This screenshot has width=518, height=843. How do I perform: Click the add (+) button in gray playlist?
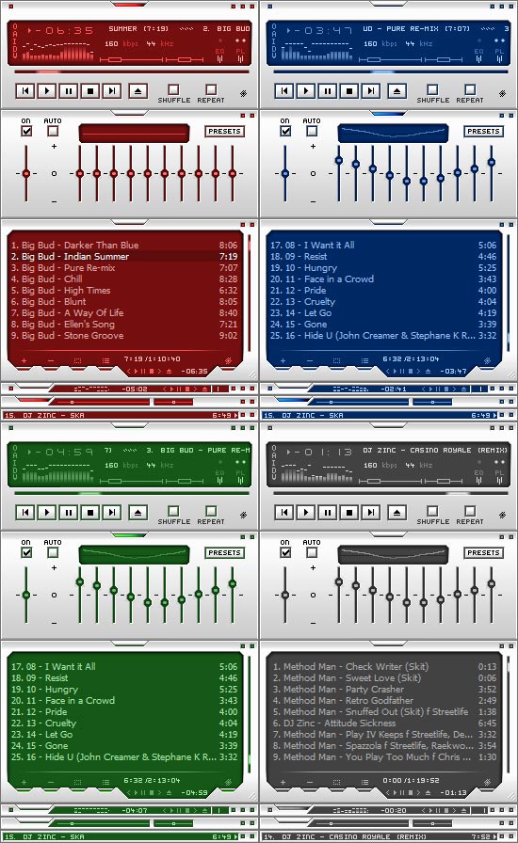pyautogui.click(x=283, y=782)
